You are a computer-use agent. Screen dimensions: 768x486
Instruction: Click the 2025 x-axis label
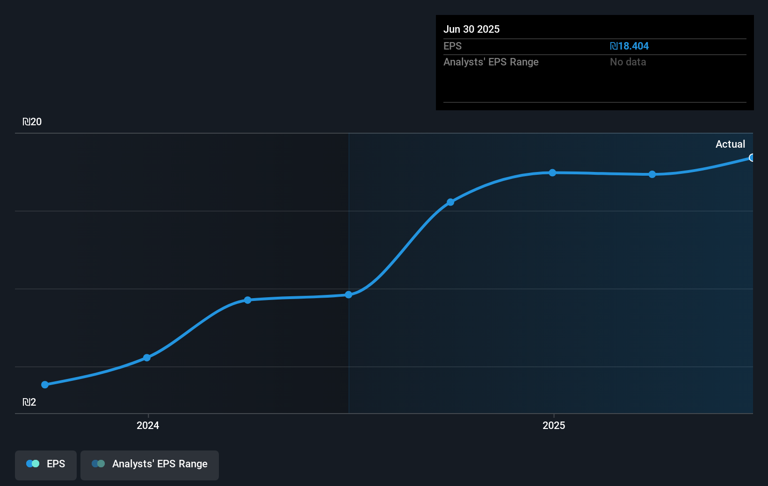(554, 425)
